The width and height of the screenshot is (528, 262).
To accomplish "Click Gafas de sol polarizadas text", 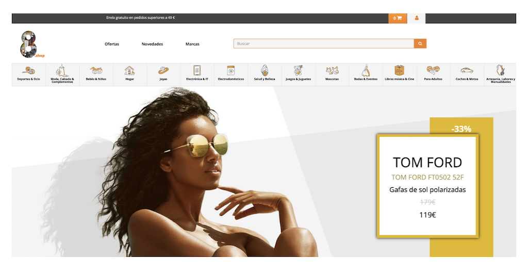I will tap(427, 190).
